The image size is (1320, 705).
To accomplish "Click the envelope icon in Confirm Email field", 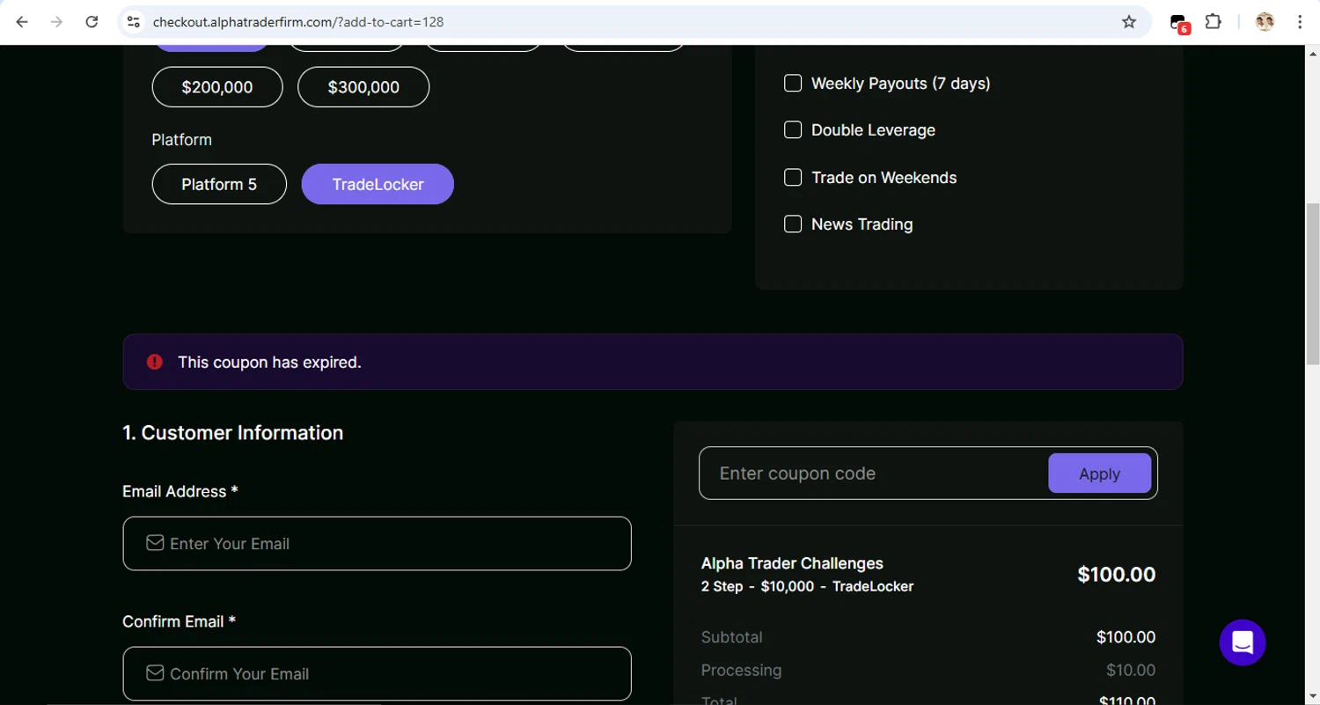I will 155,673.
